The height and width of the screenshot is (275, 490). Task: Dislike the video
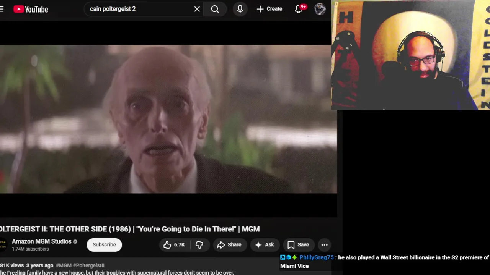pos(199,245)
